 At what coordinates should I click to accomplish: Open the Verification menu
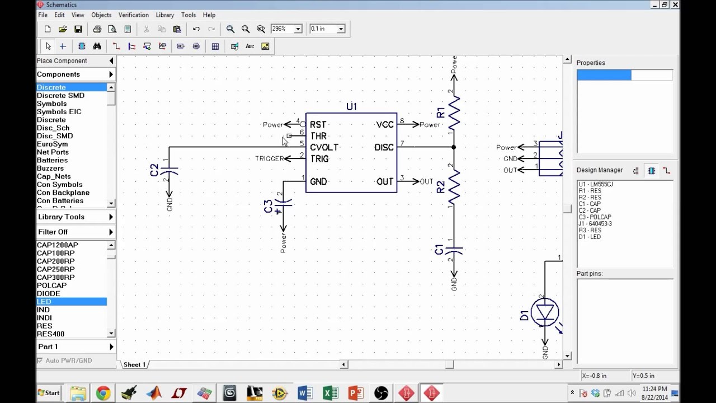tap(134, 15)
